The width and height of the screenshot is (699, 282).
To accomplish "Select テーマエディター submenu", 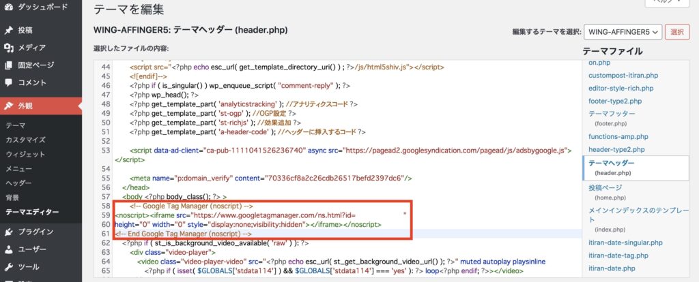I will [x=32, y=212].
